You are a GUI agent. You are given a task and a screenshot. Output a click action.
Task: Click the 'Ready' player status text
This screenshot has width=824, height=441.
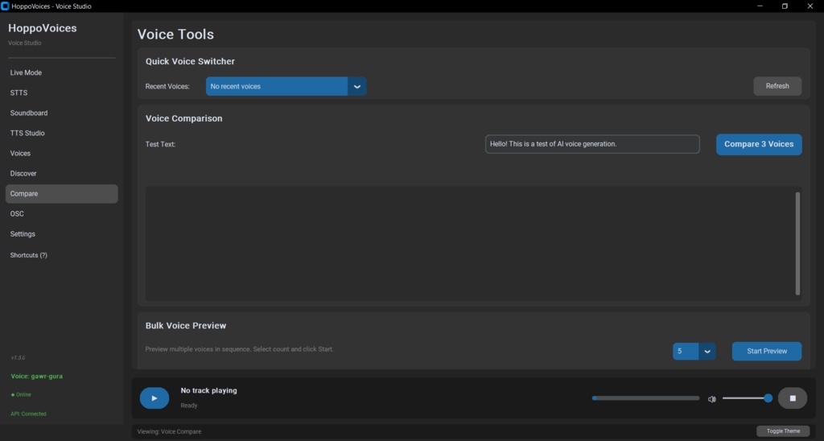point(189,406)
